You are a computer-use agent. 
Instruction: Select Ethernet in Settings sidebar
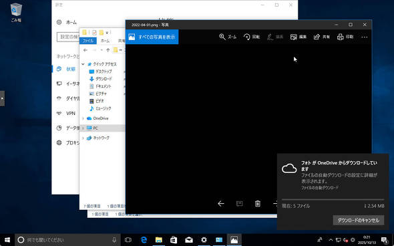(x=68, y=84)
